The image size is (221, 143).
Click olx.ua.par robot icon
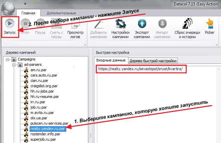(x=26, y=118)
